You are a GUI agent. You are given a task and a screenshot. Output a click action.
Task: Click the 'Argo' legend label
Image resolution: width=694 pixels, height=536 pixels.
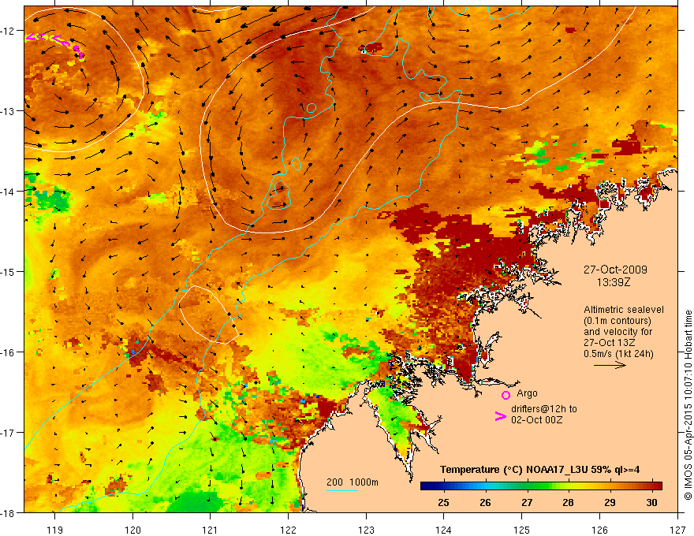527,393
